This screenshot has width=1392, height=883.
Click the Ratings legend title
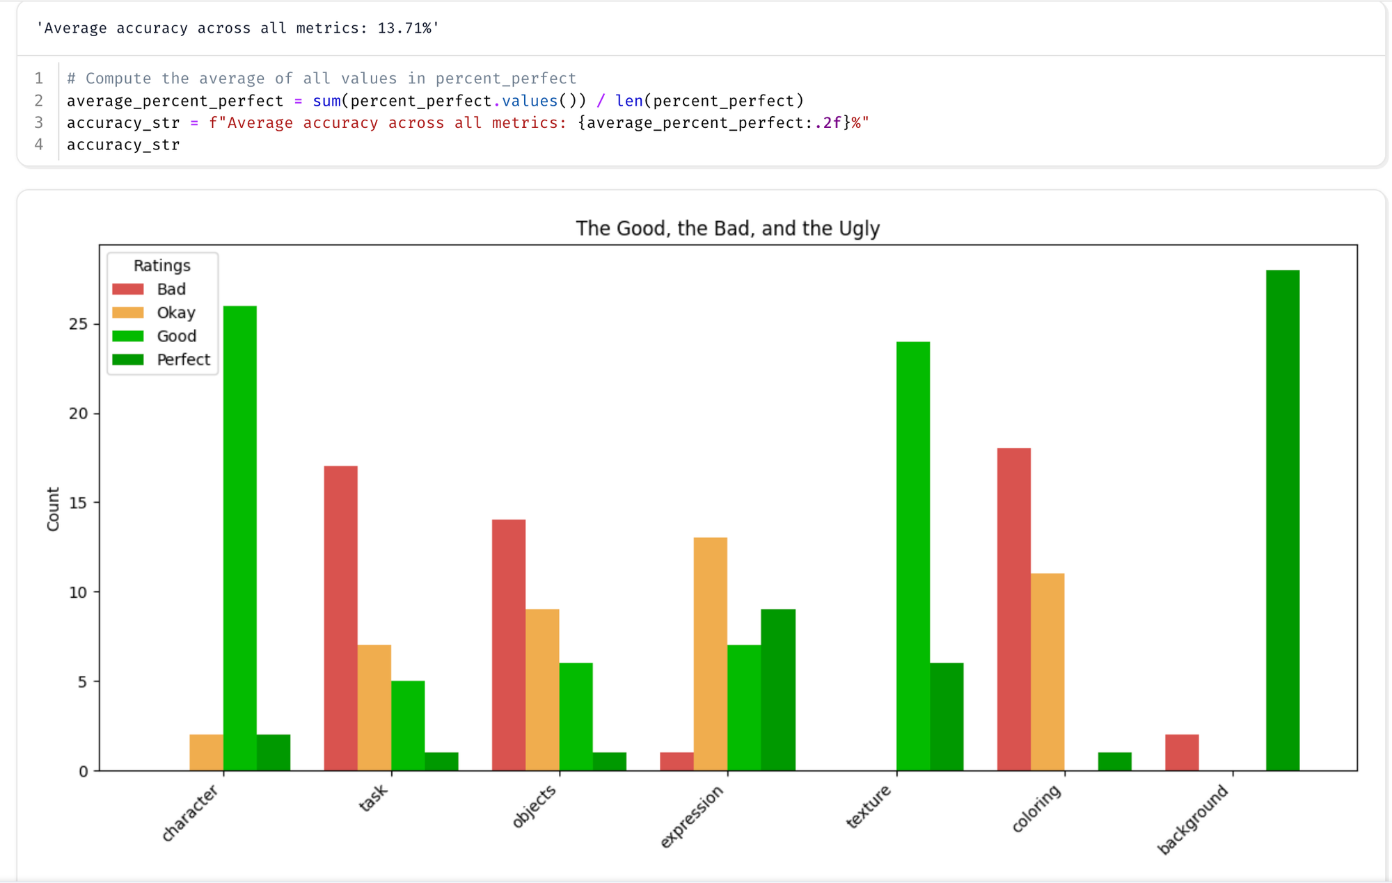pyautogui.click(x=161, y=266)
